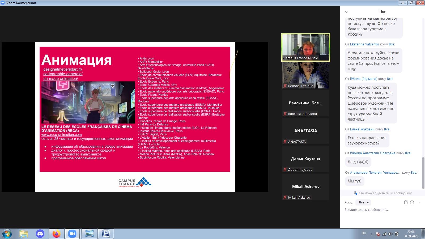The image size is (425, 239).
Task: Open Firefox from the taskbar
Action: point(56,234)
